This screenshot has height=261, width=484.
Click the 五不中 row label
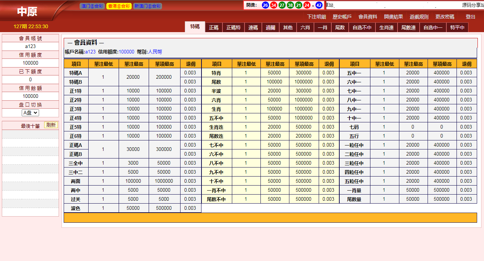coord(217,118)
